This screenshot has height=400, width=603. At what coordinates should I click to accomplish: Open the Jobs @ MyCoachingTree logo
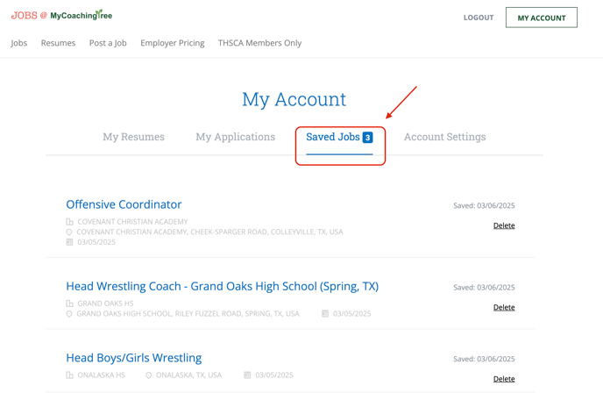point(61,15)
